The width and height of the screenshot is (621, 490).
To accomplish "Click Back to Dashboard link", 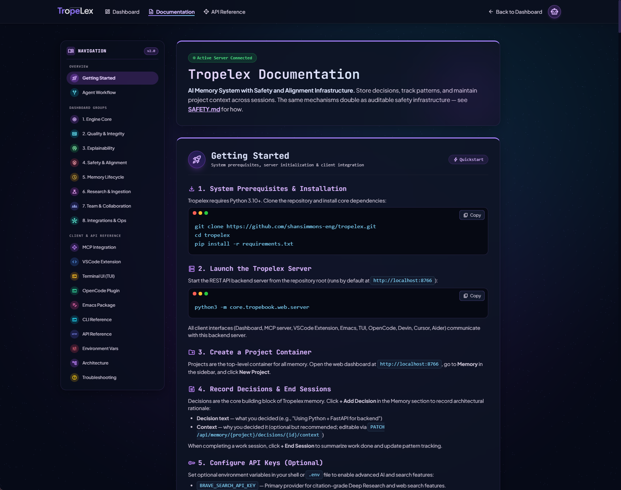I will (x=515, y=12).
